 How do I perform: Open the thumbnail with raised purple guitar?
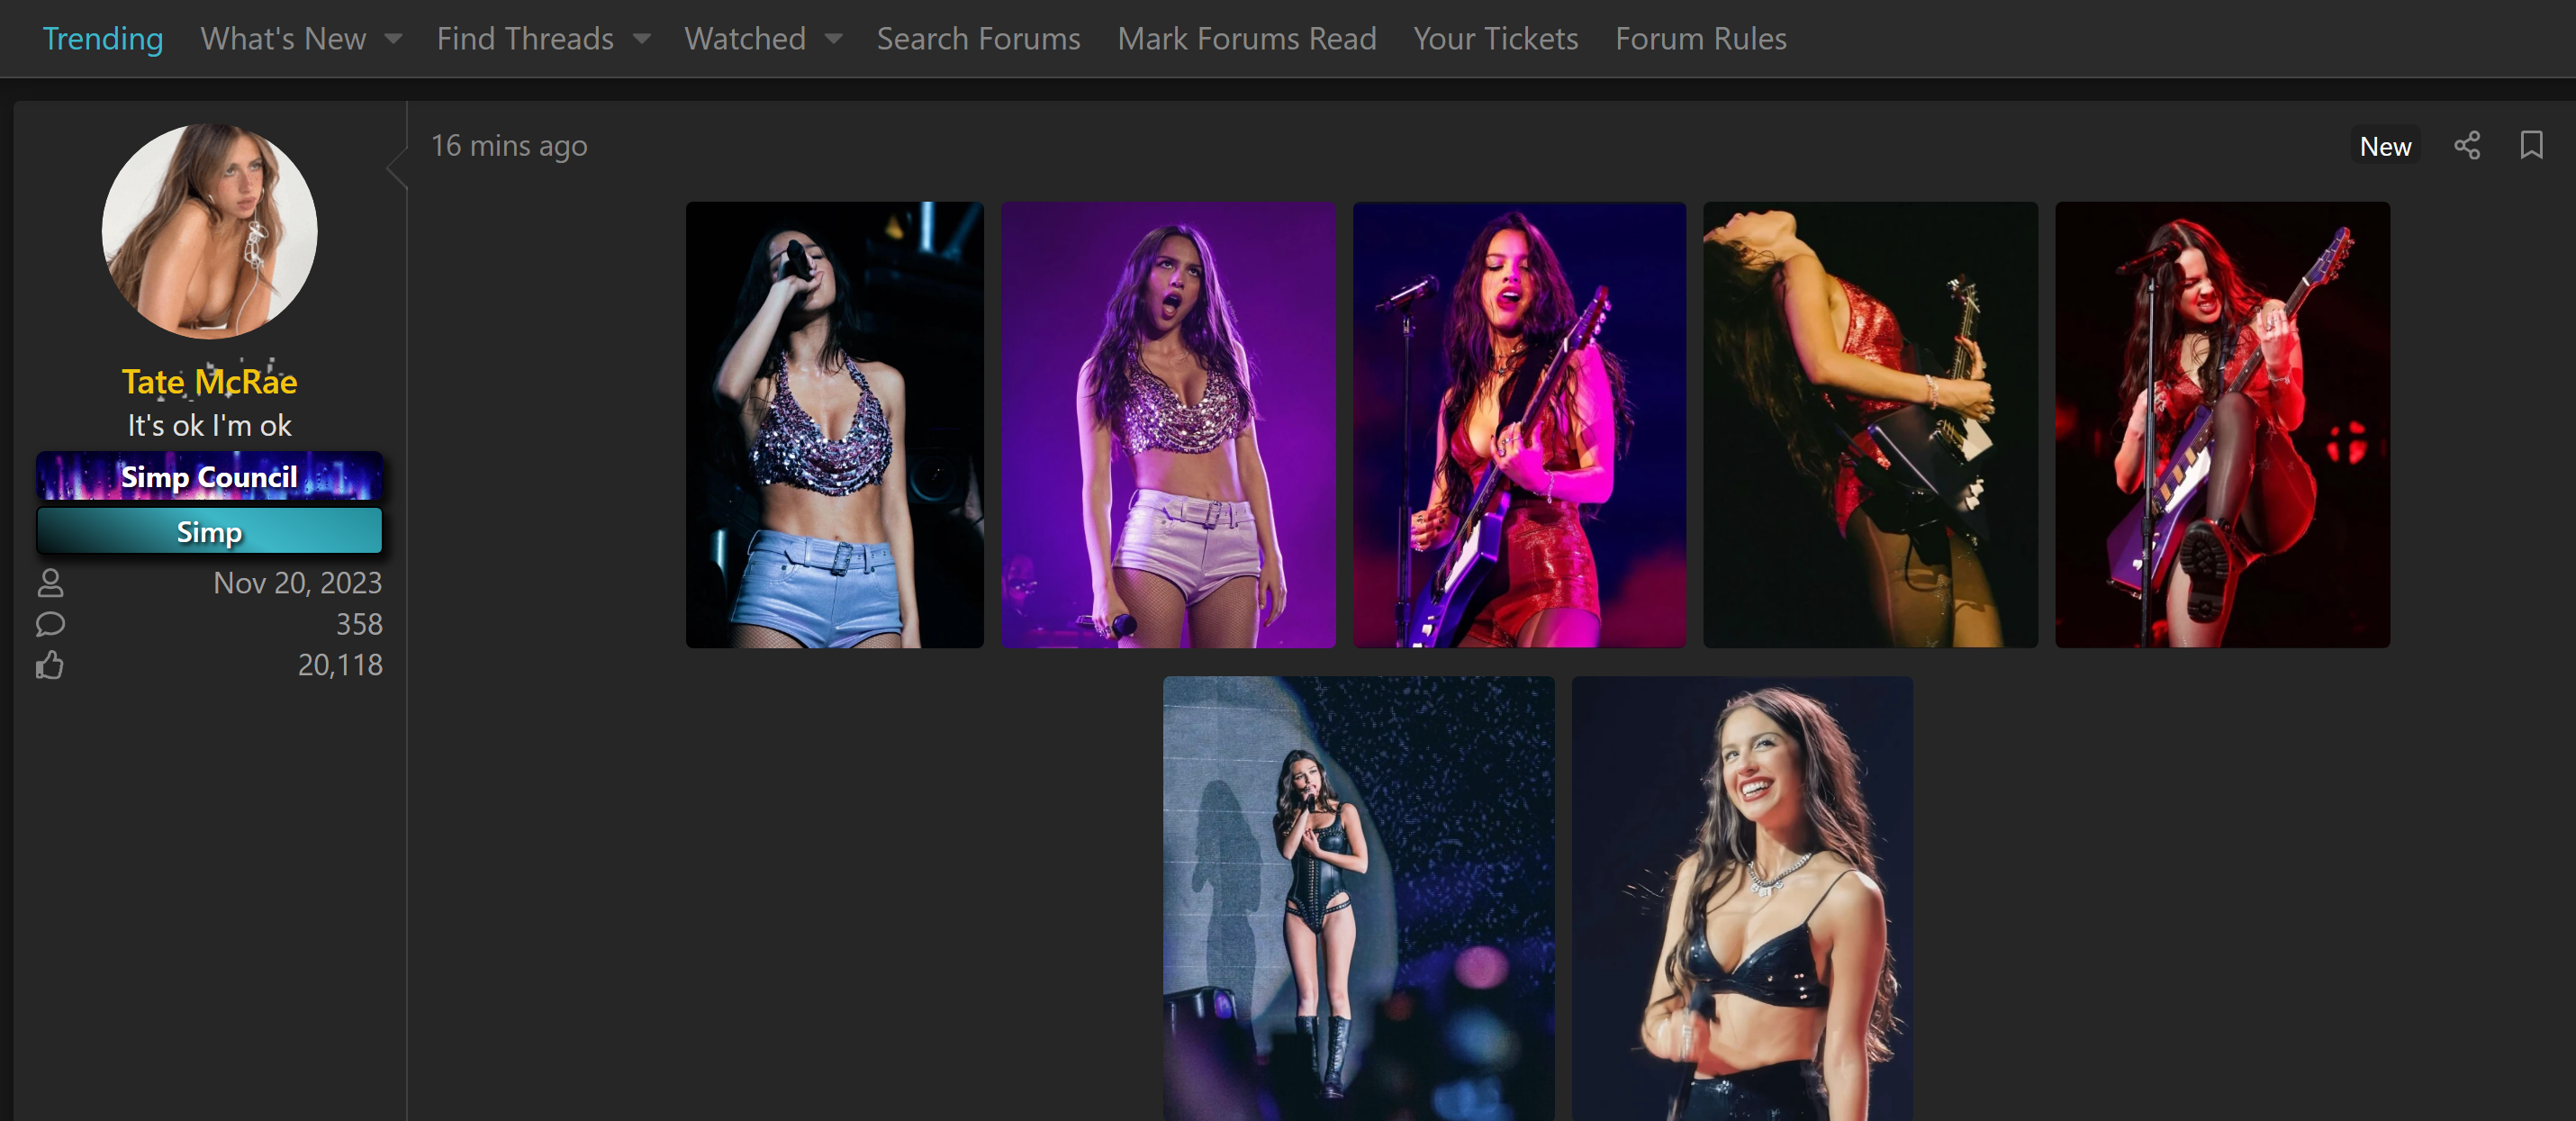click(x=2222, y=425)
